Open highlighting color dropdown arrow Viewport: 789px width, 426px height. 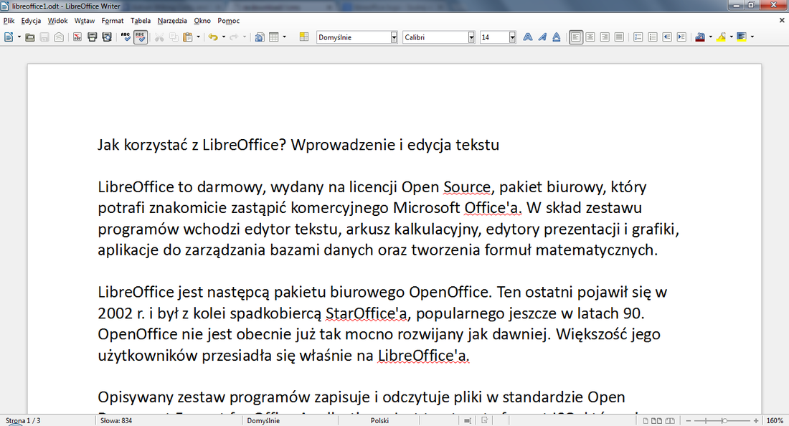coord(731,37)
